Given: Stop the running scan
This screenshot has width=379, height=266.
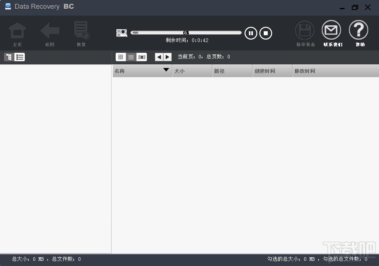Looking at the screenshot, I should (266, 33).
